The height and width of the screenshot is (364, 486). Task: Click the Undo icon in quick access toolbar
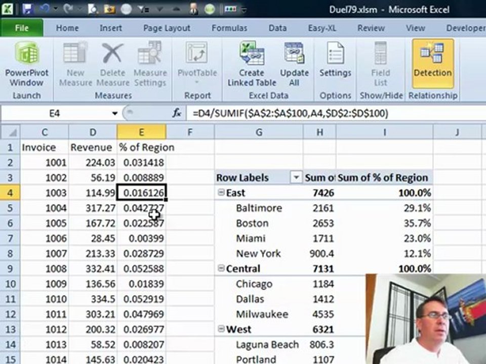[45, 9]
